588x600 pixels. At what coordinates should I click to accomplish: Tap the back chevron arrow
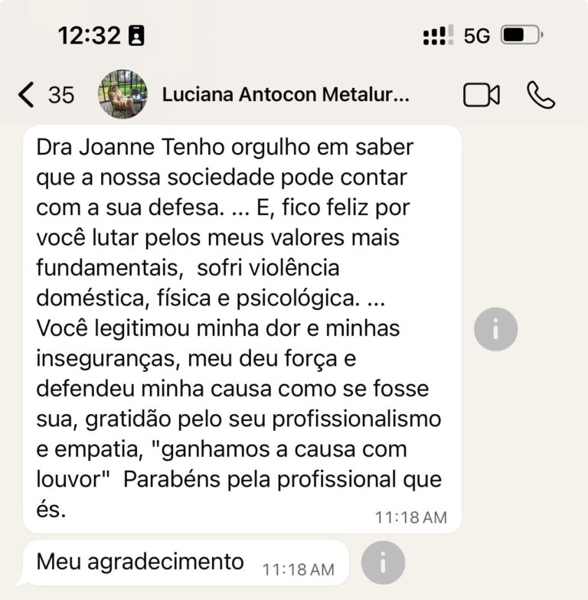click(x=26, y=95)
